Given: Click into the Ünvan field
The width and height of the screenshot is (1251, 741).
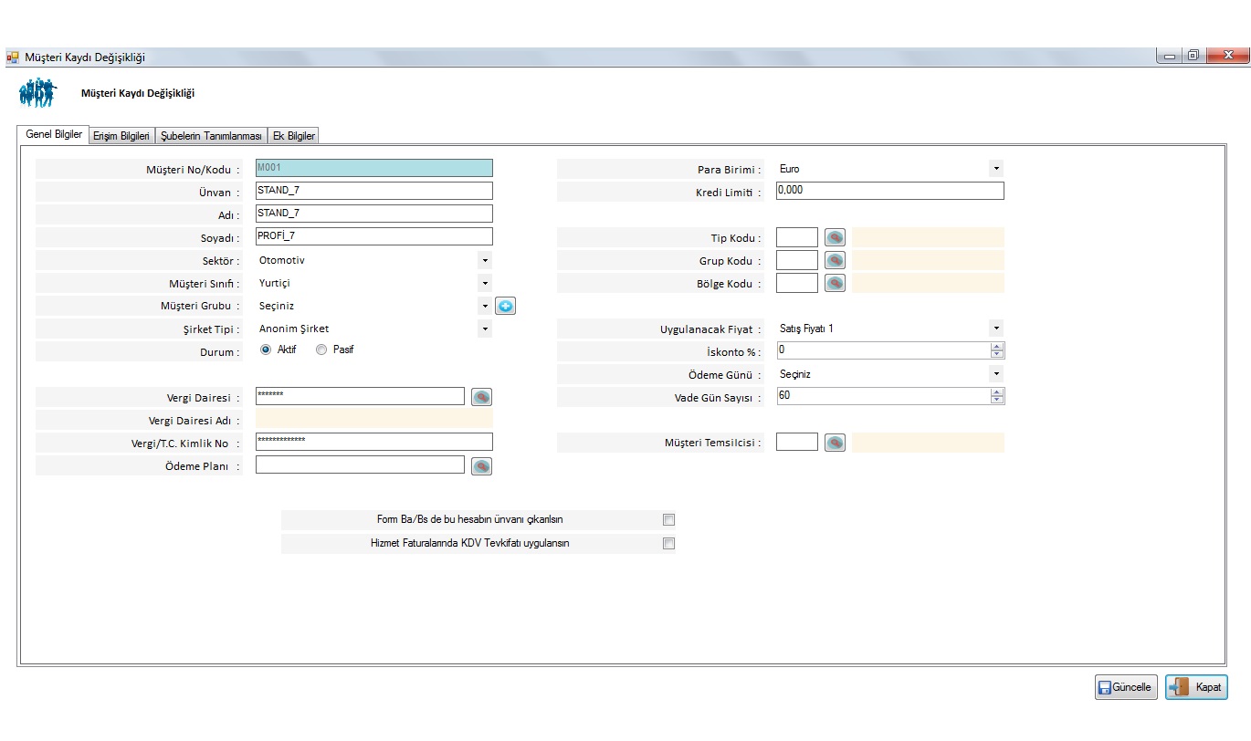Looking at the screenshot, I should coord(374,191).
